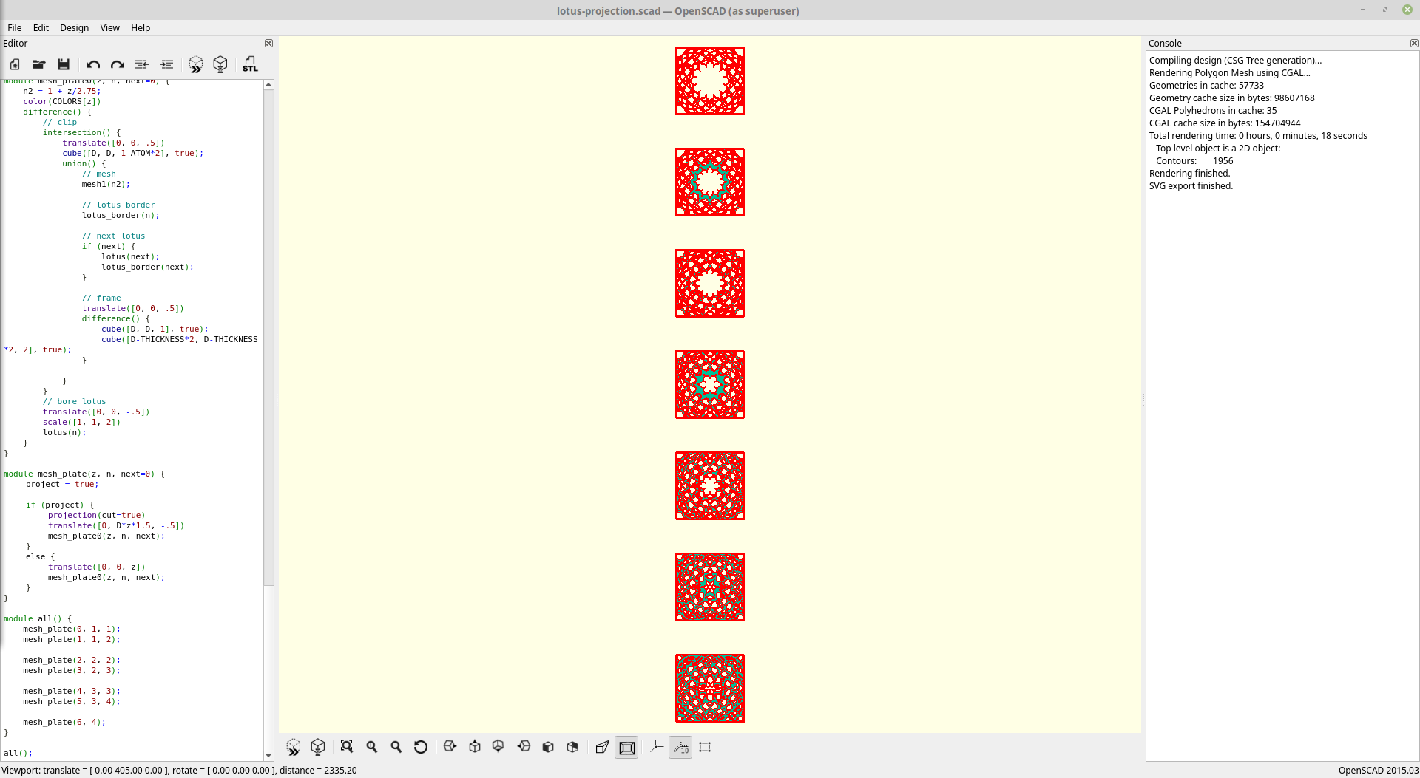Screen dimensions: 1420x778
Task: Close the Editor panel
Action: click(x=268, y=43)
